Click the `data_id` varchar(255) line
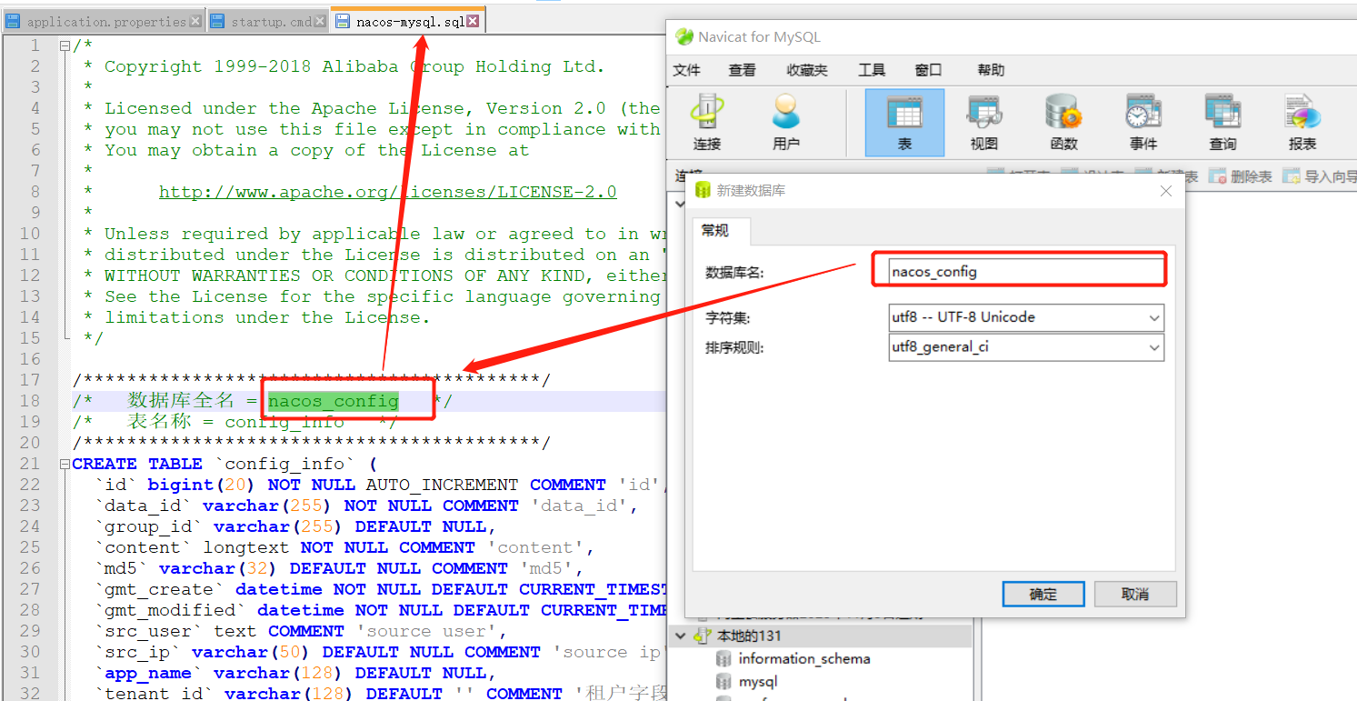 coord(366,506)
